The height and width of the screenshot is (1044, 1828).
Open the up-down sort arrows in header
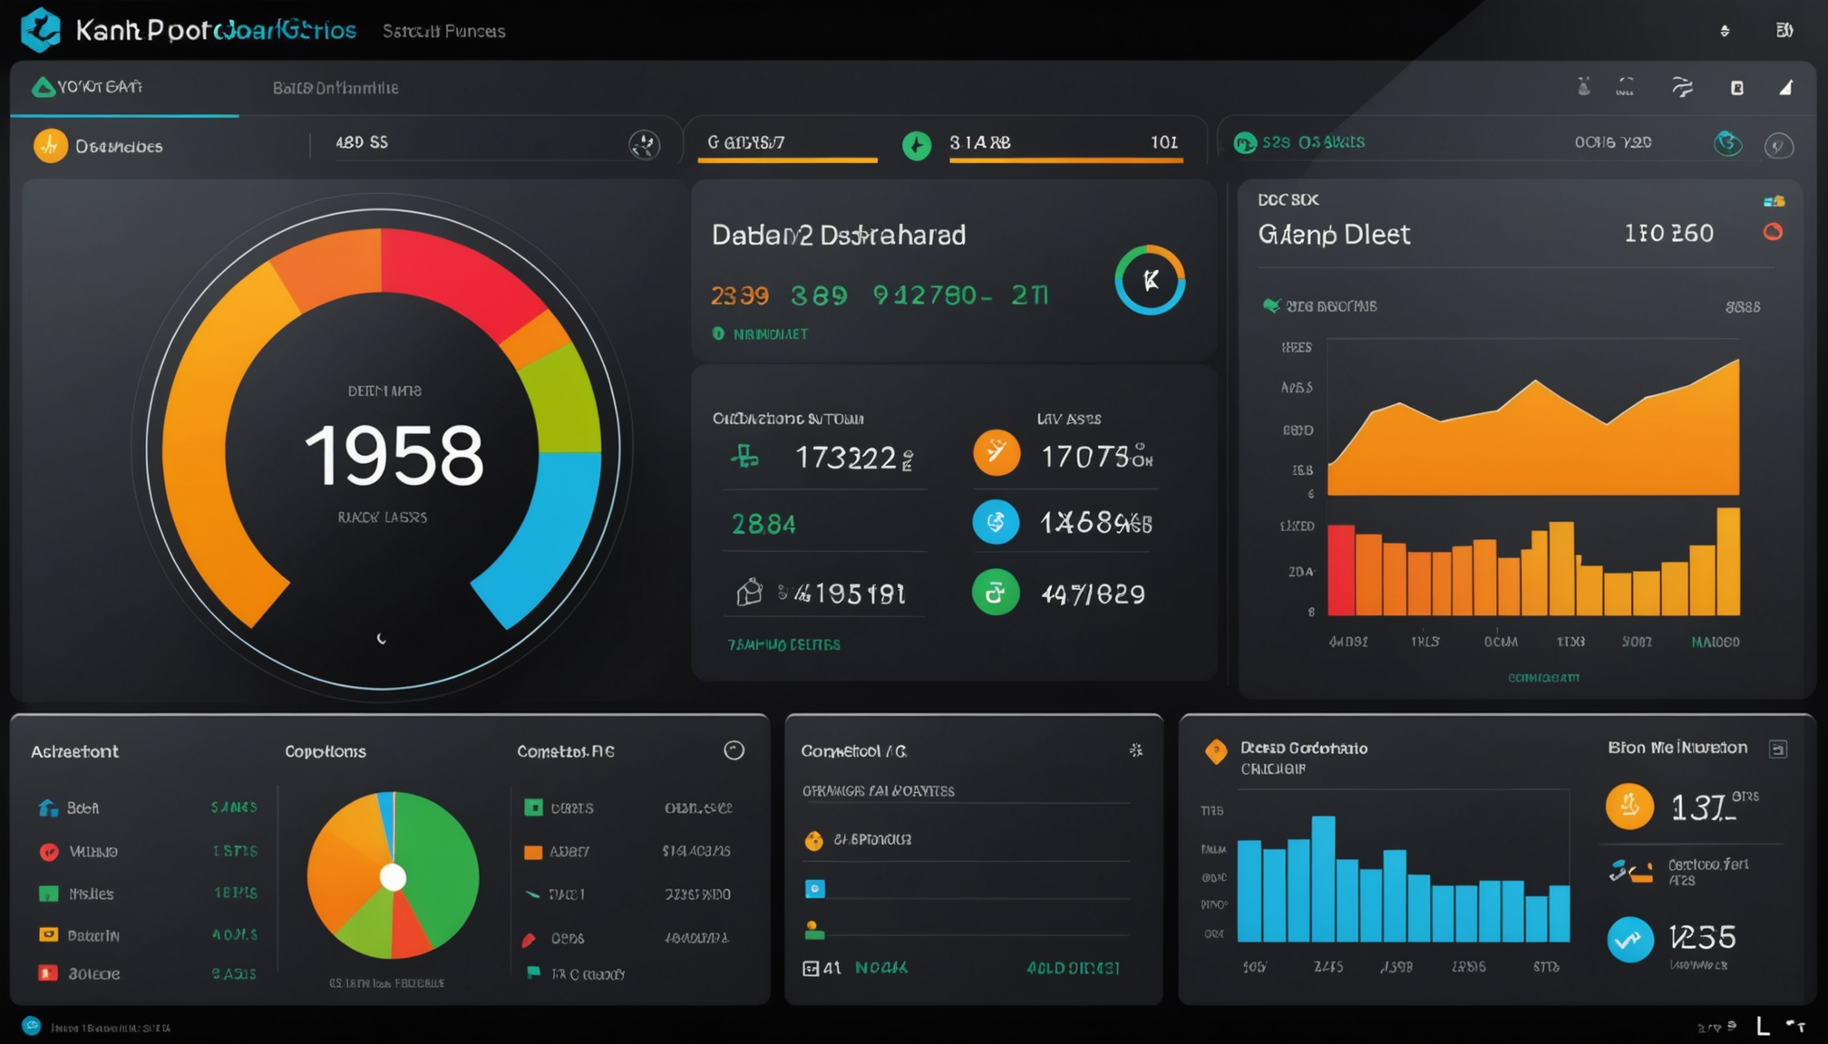(1725, 31)
